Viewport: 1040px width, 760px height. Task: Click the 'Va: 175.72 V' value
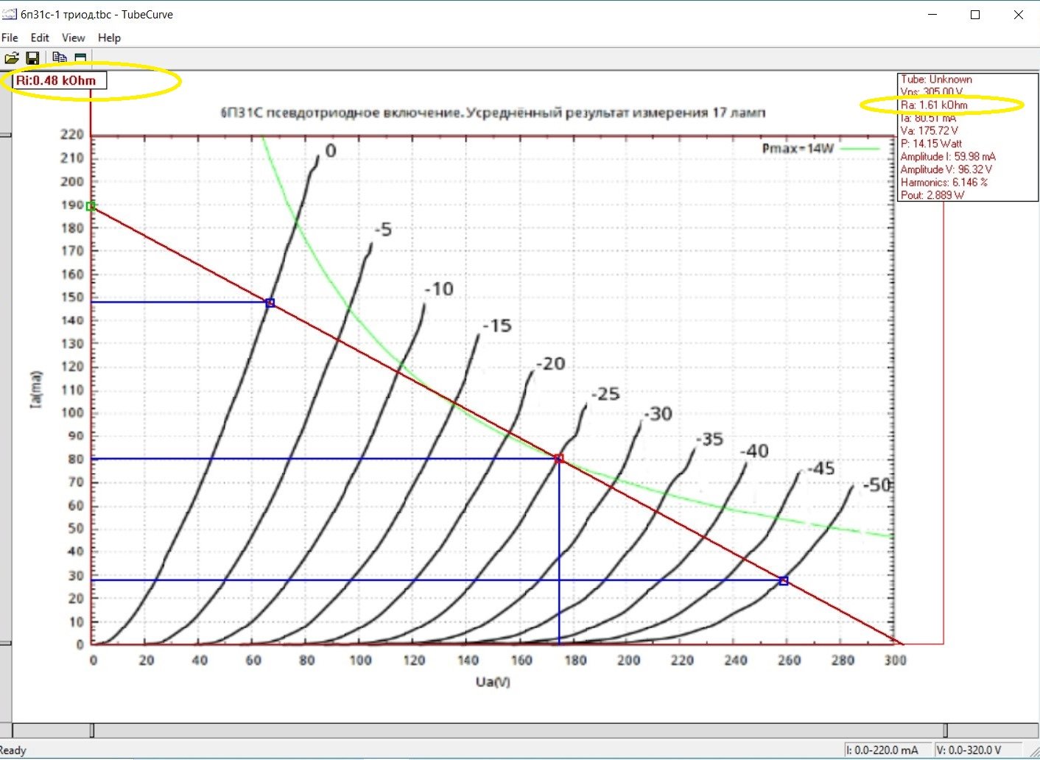[930, 131]
